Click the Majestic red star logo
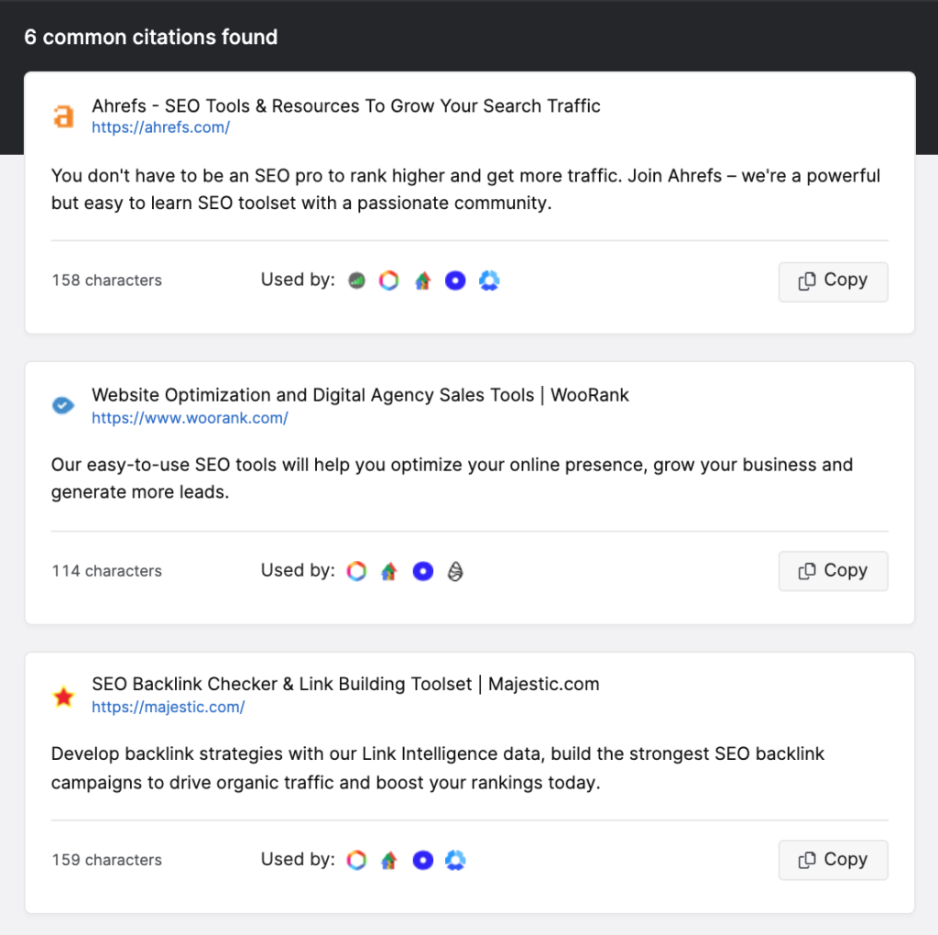 point(63,696)
